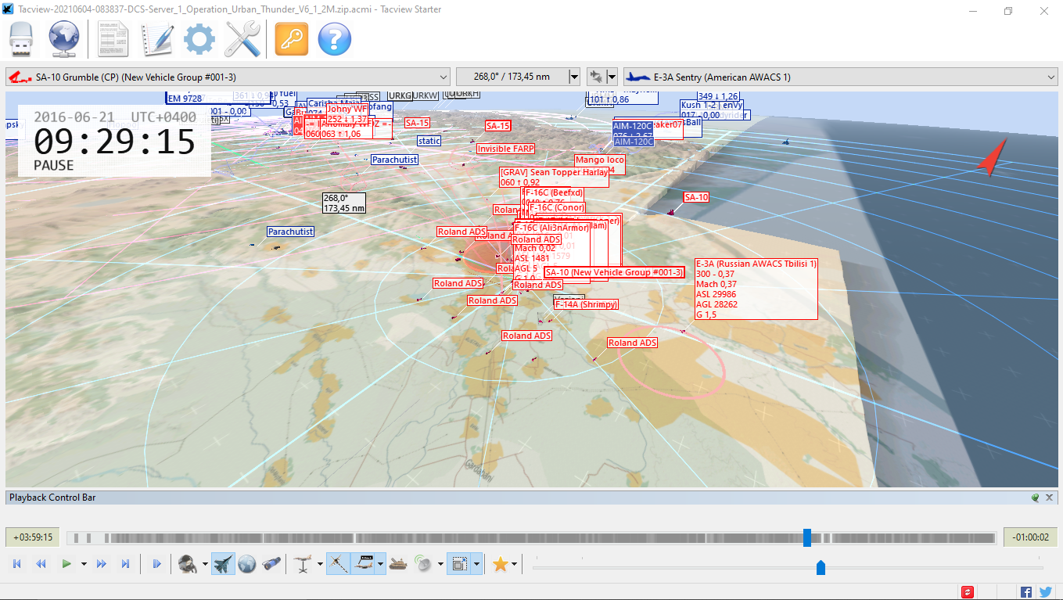This screenshot has height=600, width=1063.
Task: Open the aircraft on stand dropdown arrow
Action: (x=319, y=564)
